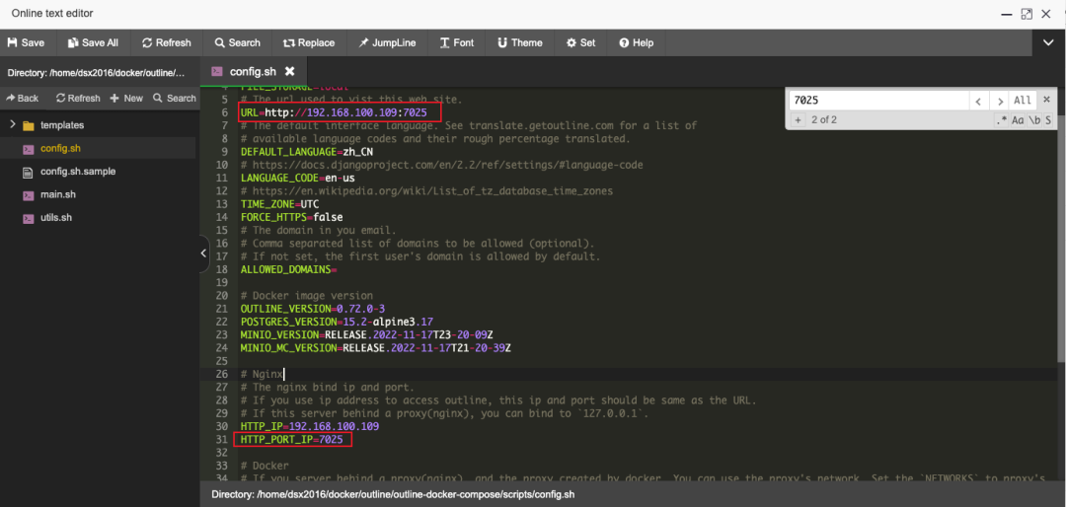Viewport: 1066px width, 507px height.
Task: Close the Online text editor window
Action: click(1047, 14)
